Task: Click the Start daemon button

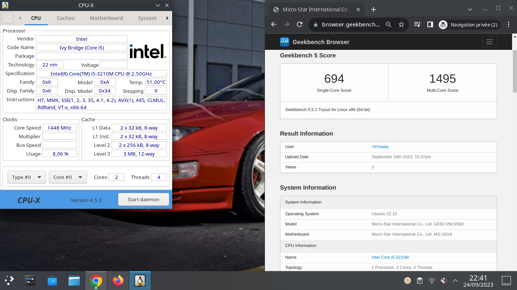Action: [143, 199]
